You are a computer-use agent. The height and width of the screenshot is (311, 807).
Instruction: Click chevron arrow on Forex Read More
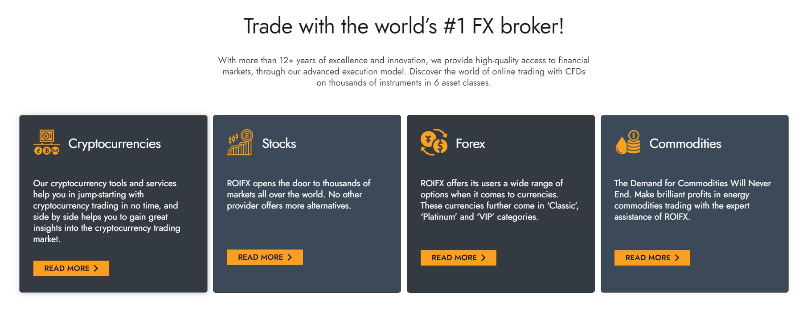click(x=483, y=258)
